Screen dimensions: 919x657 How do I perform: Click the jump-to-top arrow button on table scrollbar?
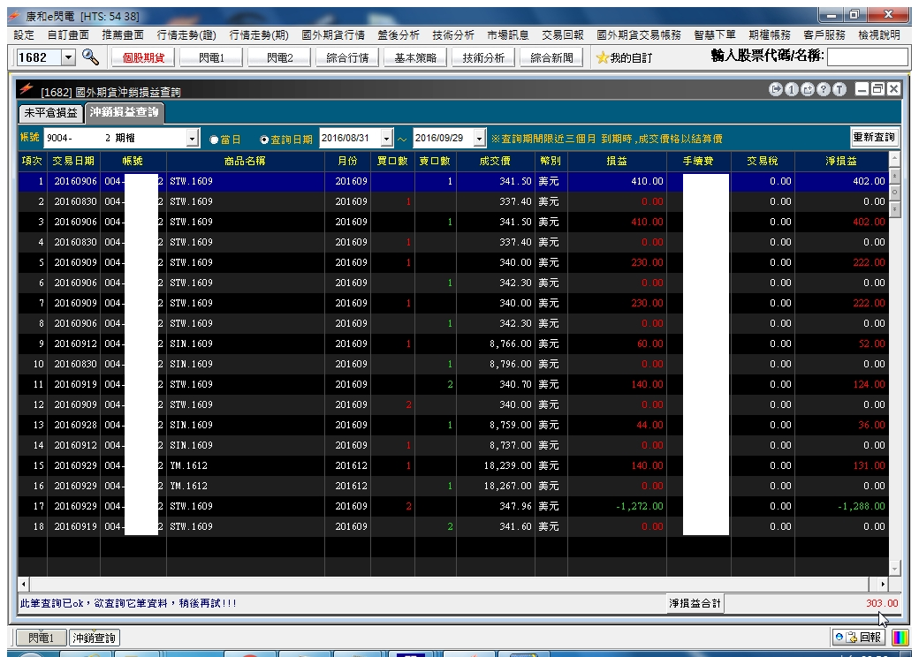click(894, 176)
